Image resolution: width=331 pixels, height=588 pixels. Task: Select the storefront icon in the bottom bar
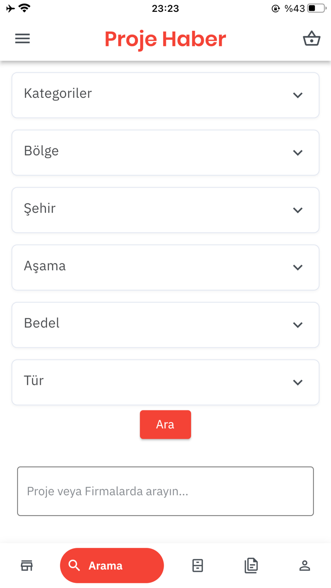[x=26, y=565]
